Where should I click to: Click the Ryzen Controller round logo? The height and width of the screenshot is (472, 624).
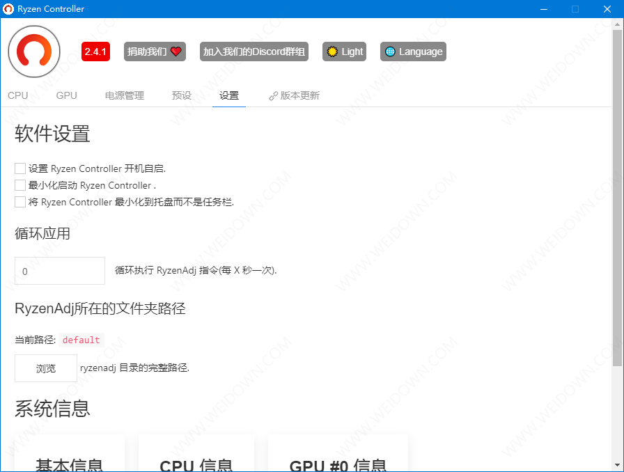click(x=34, y=52)
